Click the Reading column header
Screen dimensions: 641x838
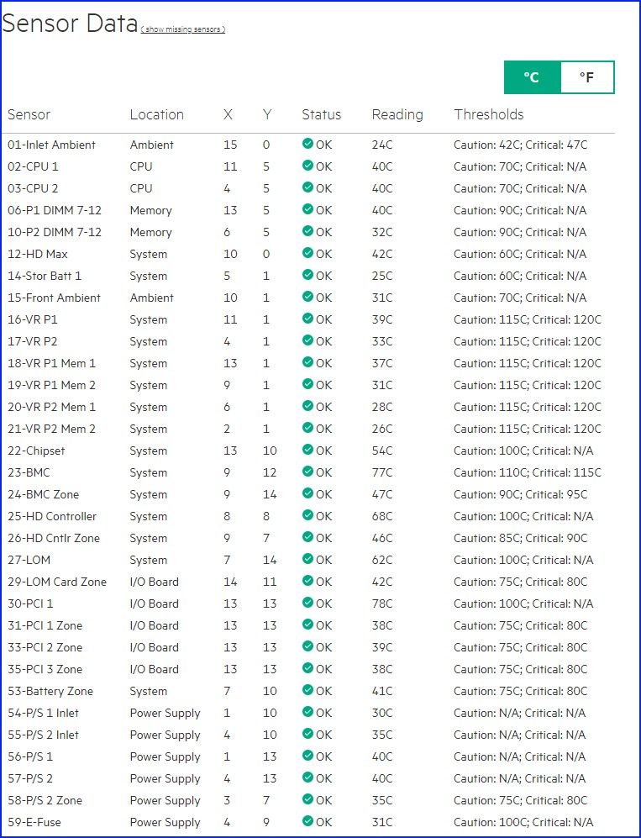click(x=397, y=114)
